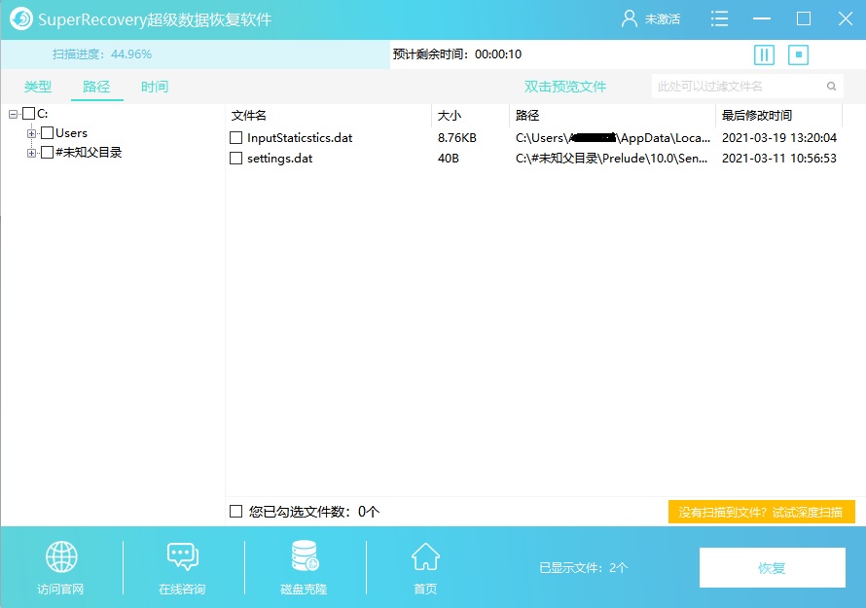Tick the InputStaticstics.dat file checkbox
Screen dimensions: 866x608
pyautogui.click(x=235, y=137)
